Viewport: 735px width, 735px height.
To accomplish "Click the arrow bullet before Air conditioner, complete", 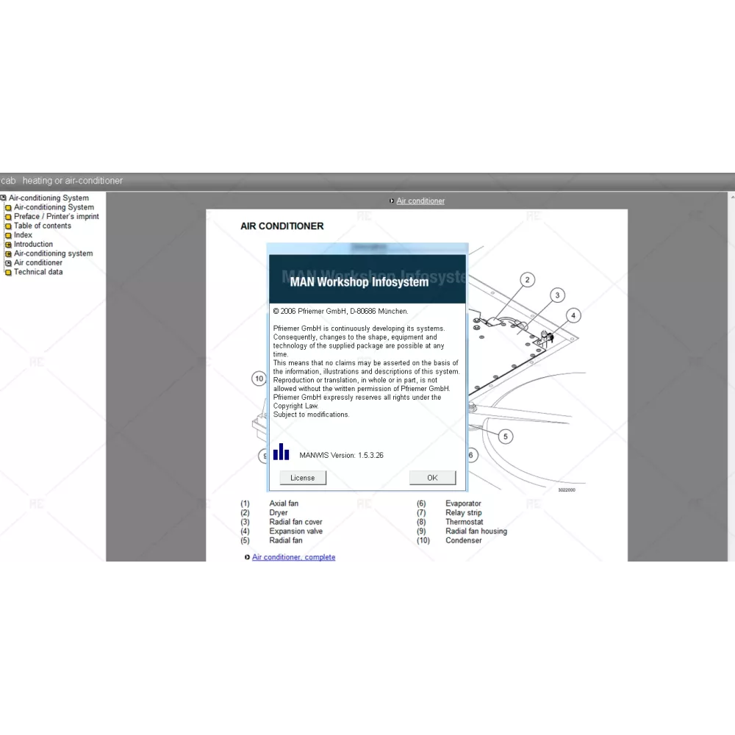I will point(247,558).
